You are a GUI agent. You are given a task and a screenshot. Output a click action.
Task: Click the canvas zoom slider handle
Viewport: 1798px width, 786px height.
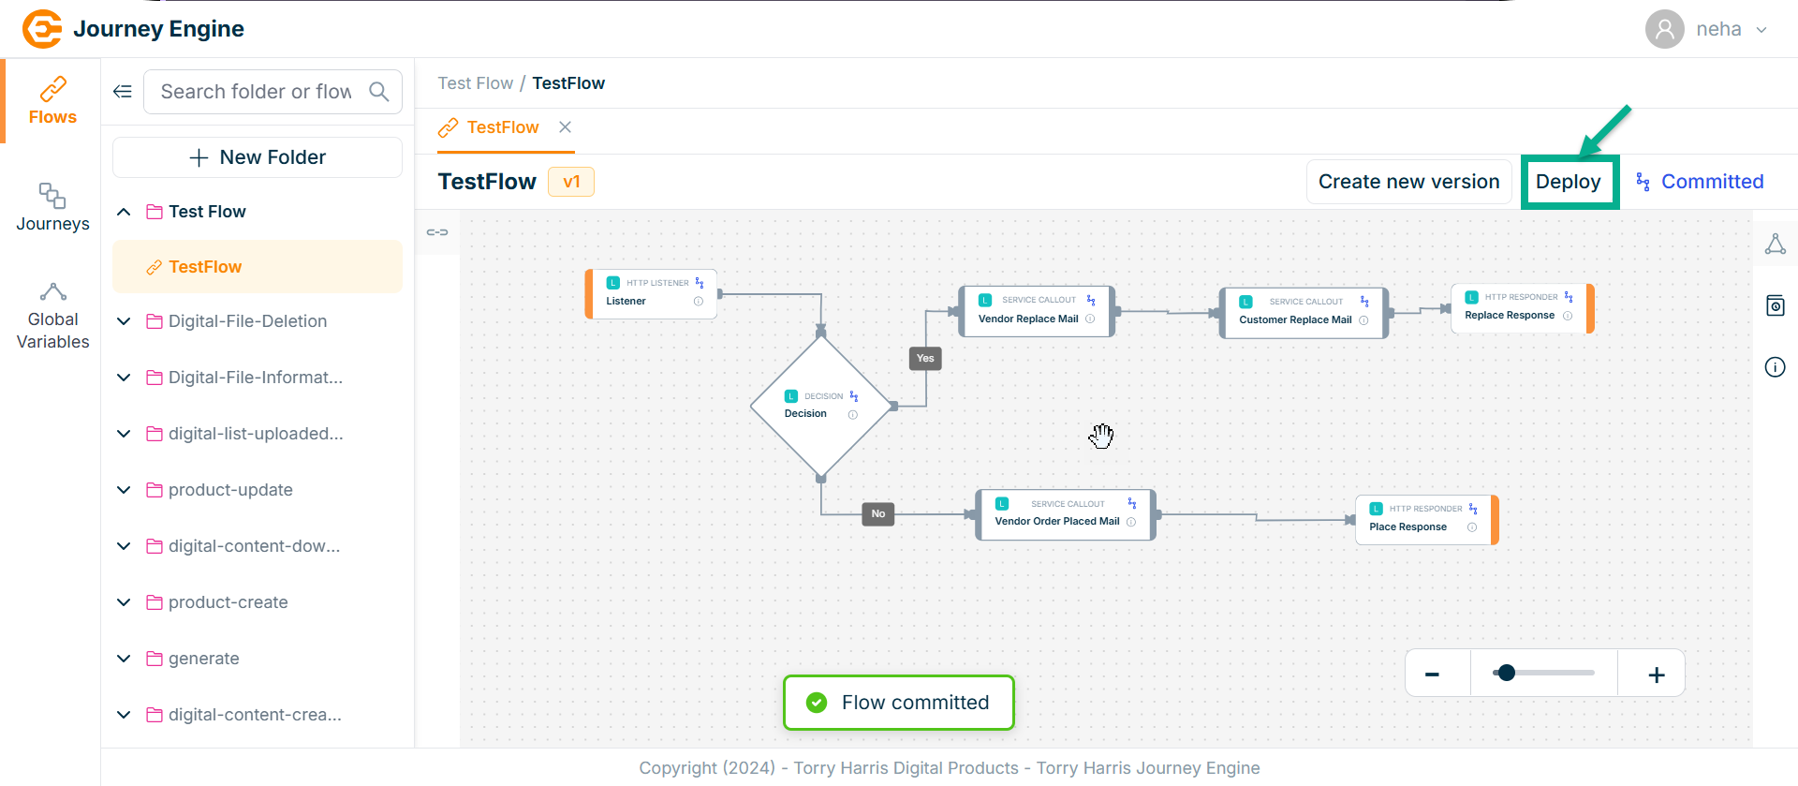[1506, 673]
